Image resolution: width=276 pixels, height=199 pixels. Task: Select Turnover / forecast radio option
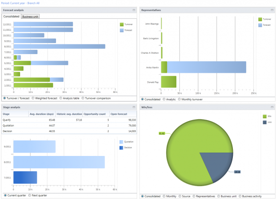click(x=5, y=98)
